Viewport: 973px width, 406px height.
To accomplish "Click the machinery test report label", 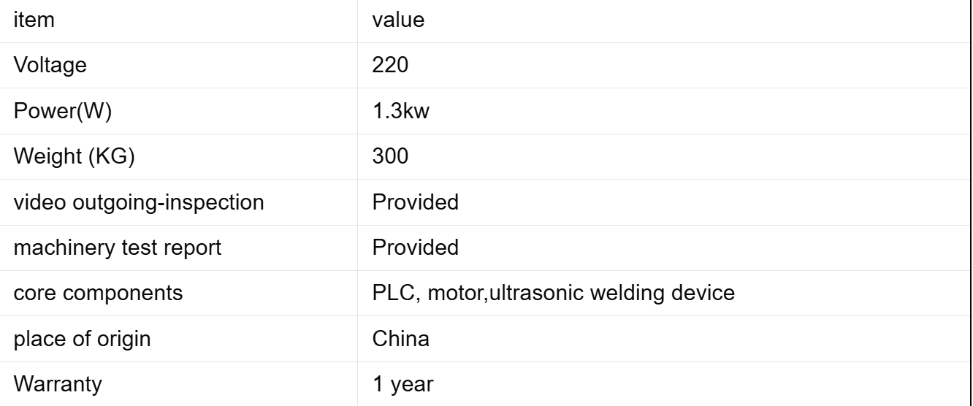I will [118, 247].
